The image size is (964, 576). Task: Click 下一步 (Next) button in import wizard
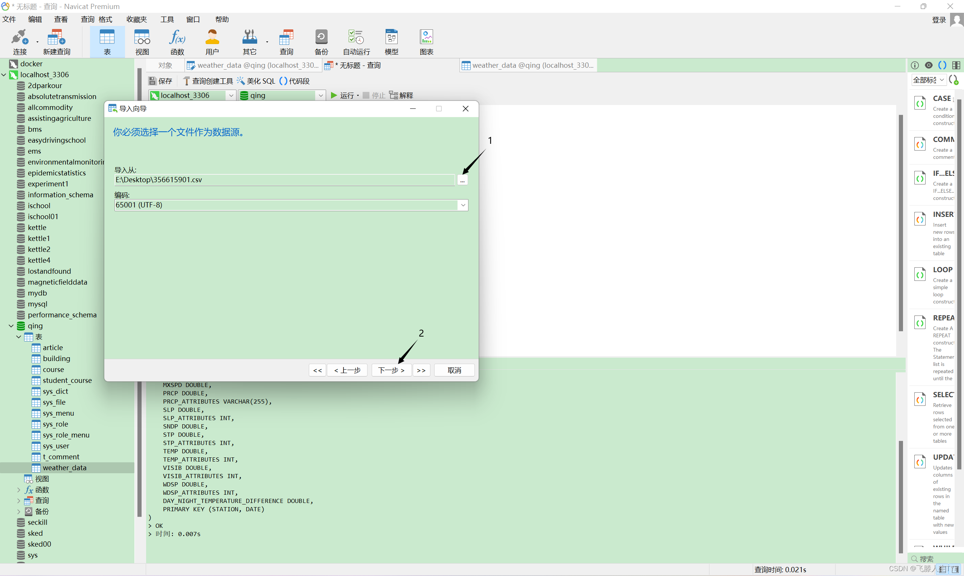[x=389, y=370]
